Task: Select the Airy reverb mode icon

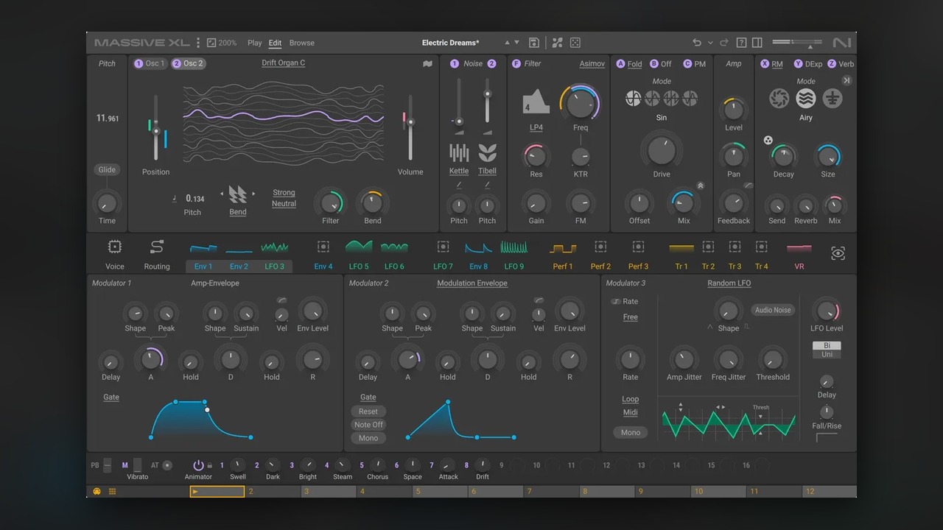Action: (806, 98)
